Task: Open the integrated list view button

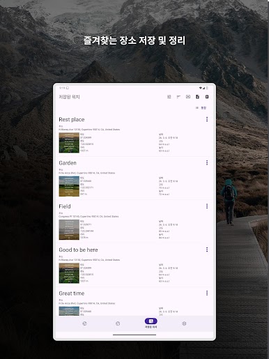Action: pyautogui.click(x=201, y=108)
